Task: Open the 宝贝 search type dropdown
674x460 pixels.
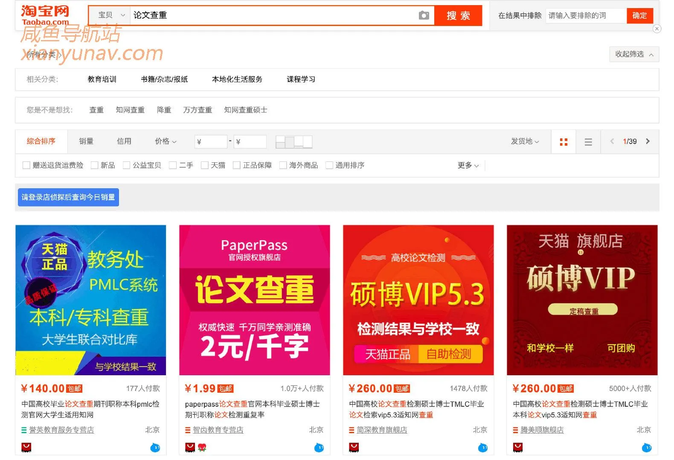Action: (110, 15)
